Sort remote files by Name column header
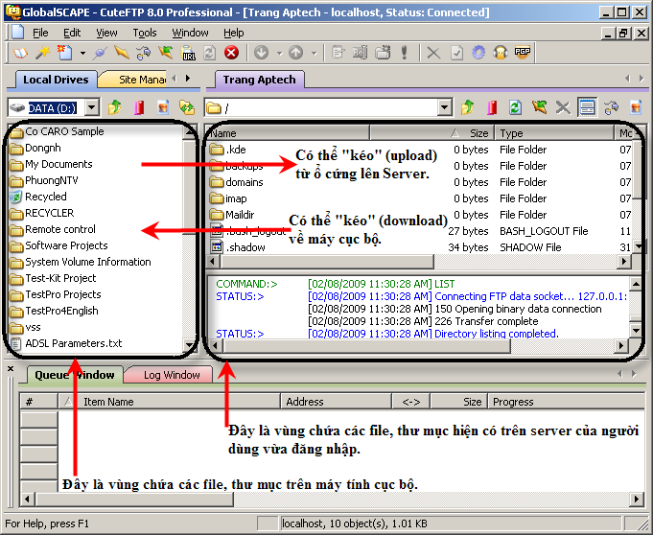 [x=288, y=133]
